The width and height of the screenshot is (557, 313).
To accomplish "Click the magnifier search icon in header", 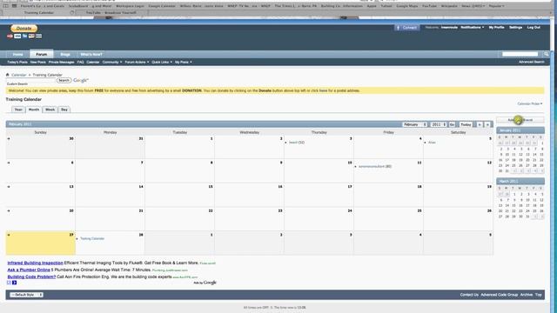I will tap(547, 54).
